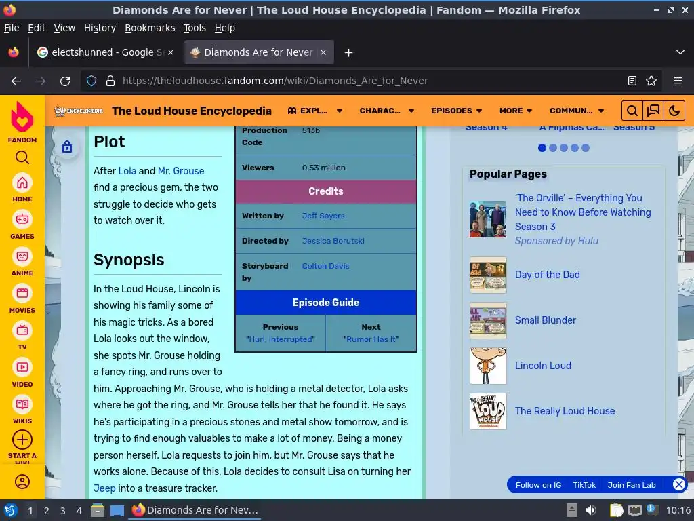Viewport: 694px width, 521px height.
Task: Open the wiki Discuss chat icon
Action: click(653, 111)
